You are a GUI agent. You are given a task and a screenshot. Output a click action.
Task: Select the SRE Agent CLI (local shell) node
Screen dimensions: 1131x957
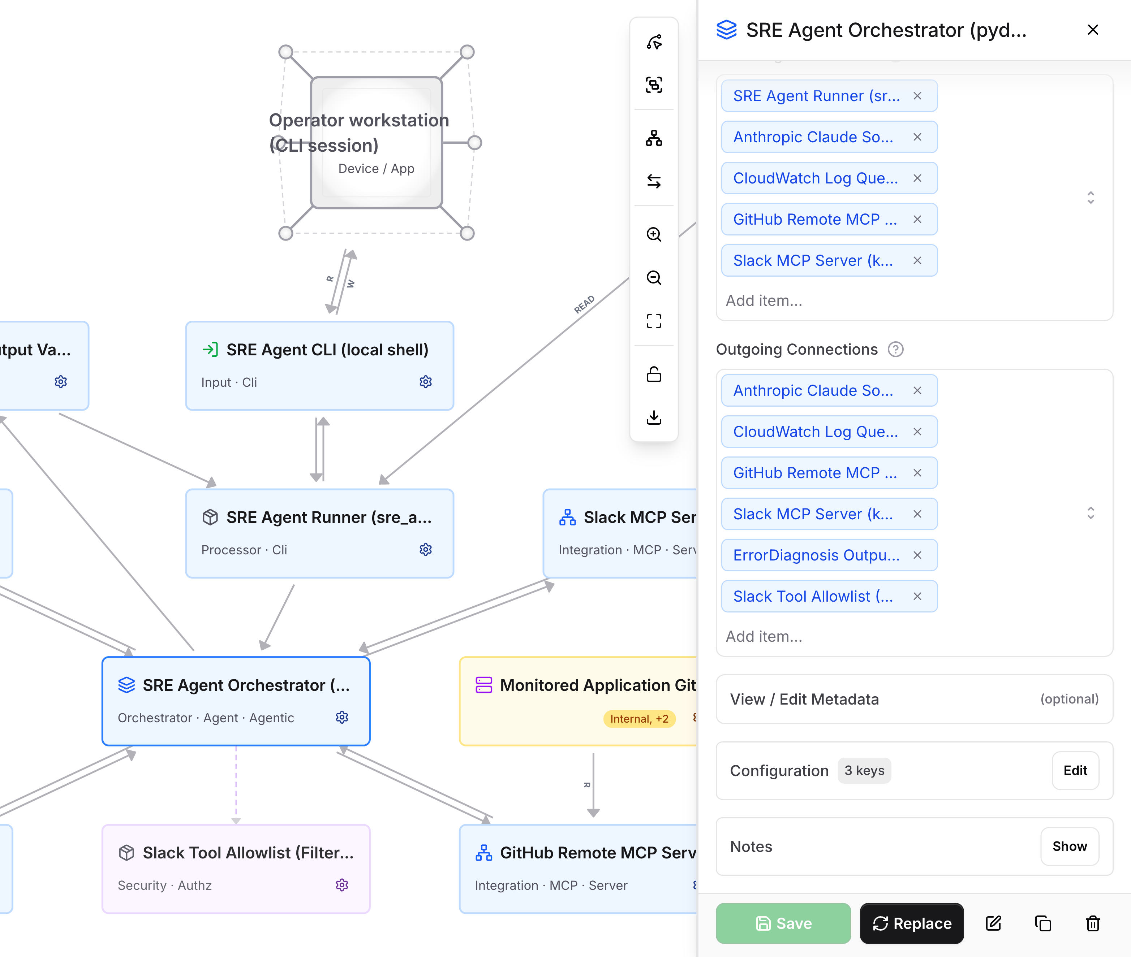(320, 366)
